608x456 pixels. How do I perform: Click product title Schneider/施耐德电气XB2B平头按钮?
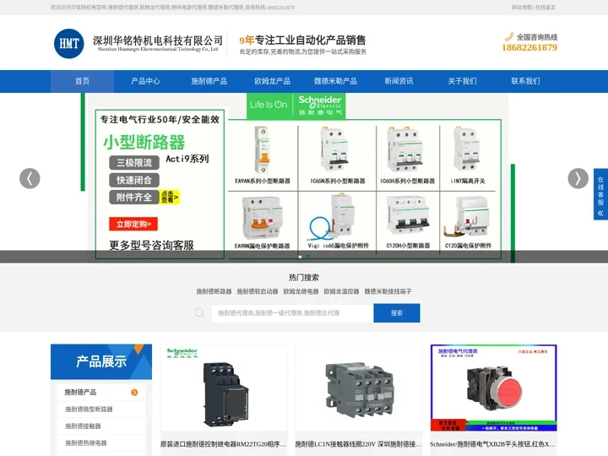point(493,444)
